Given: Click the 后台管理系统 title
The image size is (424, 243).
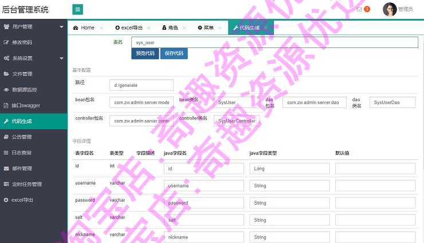Looking at the screenshot, I should point(25,10).
